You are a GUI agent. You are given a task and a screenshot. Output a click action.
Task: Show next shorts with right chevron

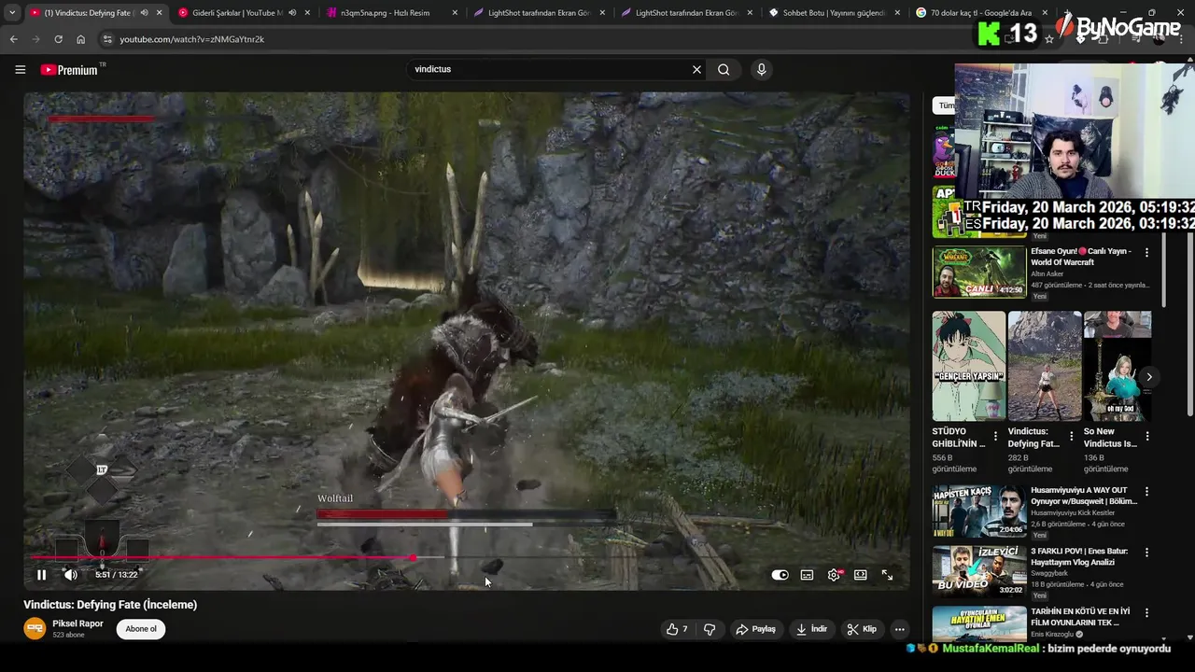(x=1149, y=377)
